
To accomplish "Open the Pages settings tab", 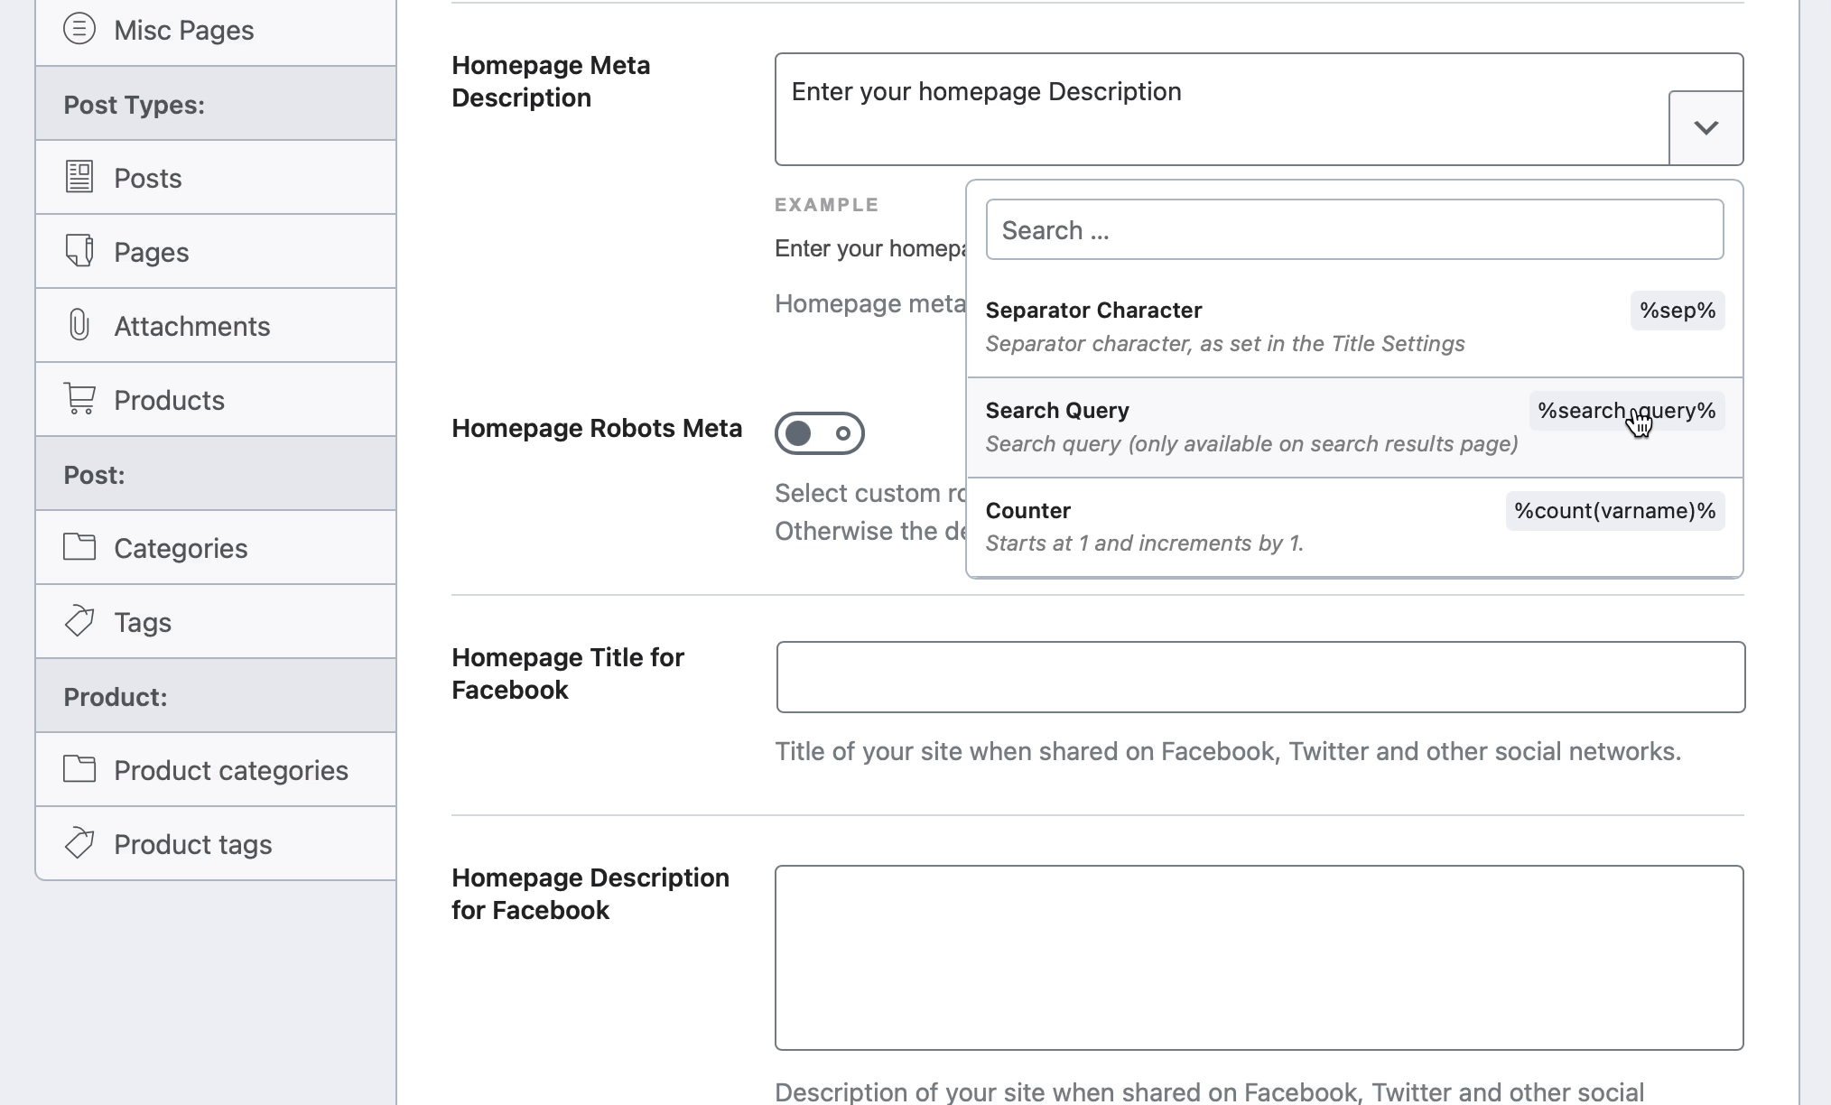I will [x=216, y=252].
